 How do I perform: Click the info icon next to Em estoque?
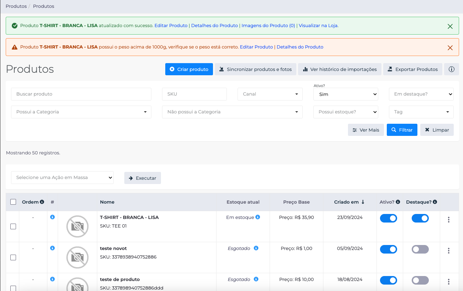pyautogui.click(x=257, y=217)
